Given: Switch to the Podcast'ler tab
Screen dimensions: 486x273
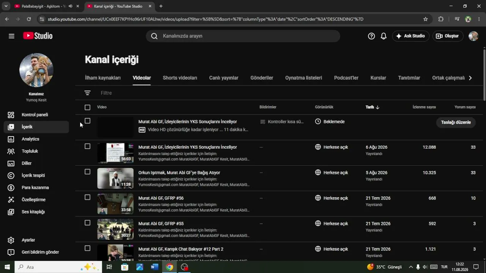Looking at the screenshot, I should click(x=346, y=78).
